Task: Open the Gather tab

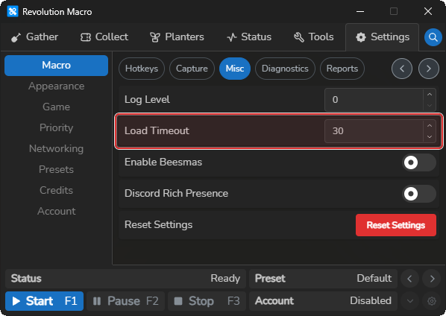Action: point(35,37)
